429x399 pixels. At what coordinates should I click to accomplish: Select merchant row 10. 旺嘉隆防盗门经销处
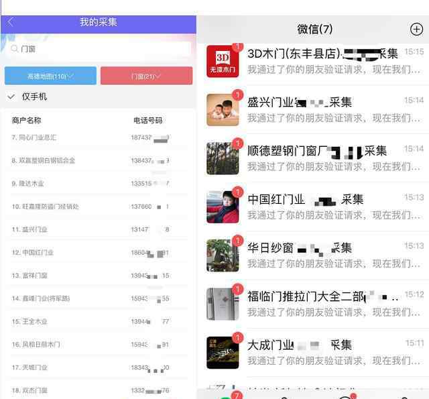[99, 207]
